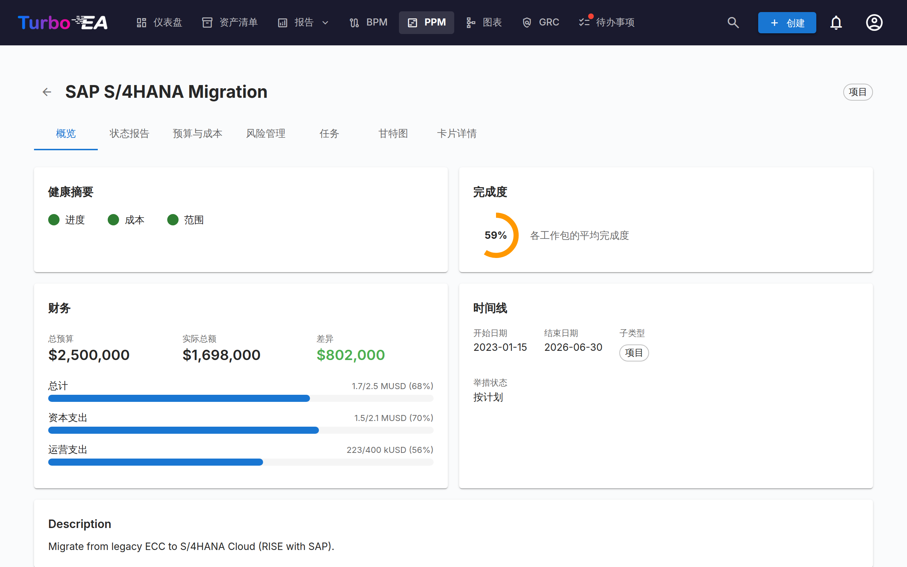Switch to the 状态报告 tab
The image size is (907, 567).
tap(129, 134)
